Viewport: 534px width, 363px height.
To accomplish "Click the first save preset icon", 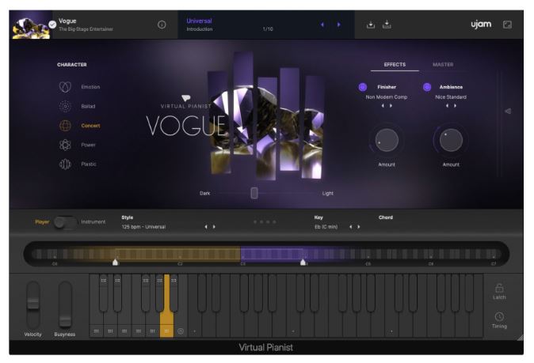I will [x=371, y=25].
